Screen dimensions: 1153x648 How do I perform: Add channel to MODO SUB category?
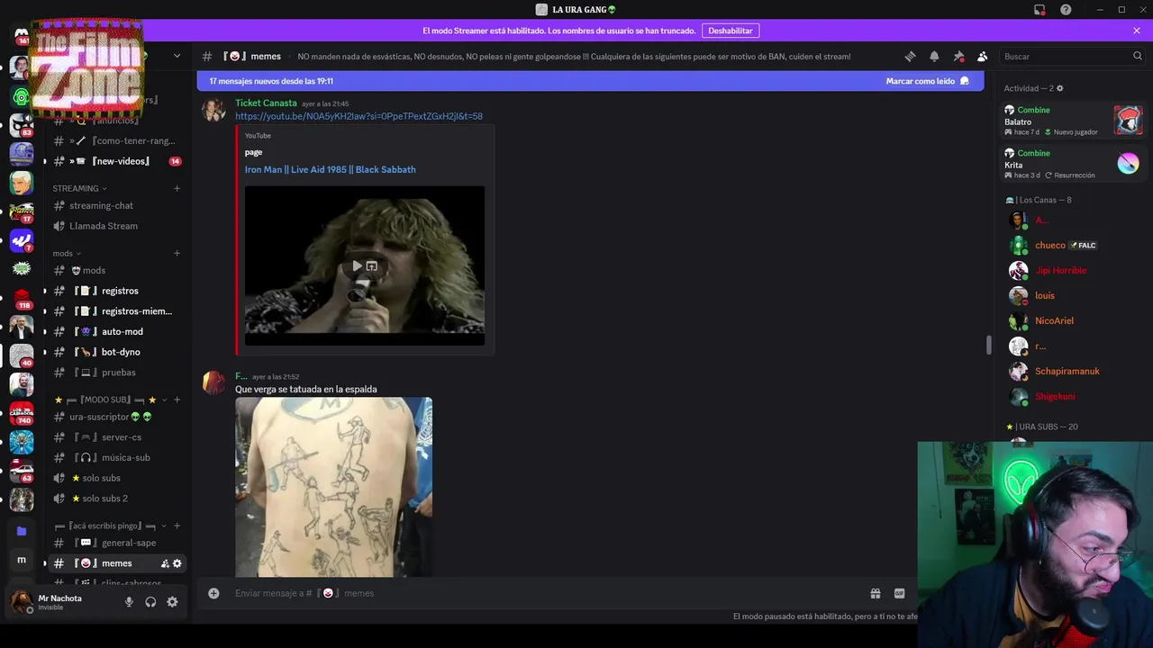pyautogui.click(x=177, y=400)
